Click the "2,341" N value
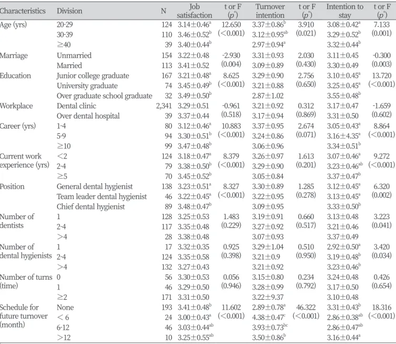The image size is (396, 344). [164, 106]
